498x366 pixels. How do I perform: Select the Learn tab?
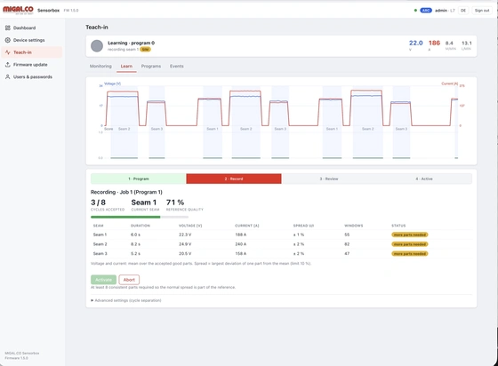[x=126, y=67]
